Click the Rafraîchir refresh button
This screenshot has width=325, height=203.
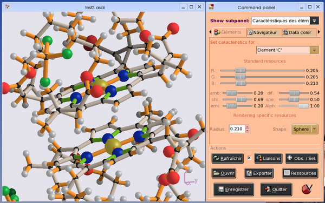[227, 158]
